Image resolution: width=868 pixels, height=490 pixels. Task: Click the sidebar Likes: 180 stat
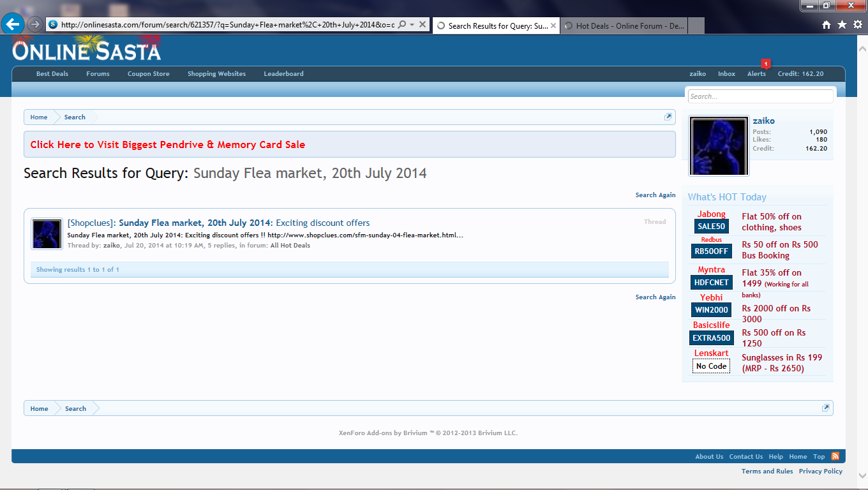pyautogui.click(x=789, y=140)
